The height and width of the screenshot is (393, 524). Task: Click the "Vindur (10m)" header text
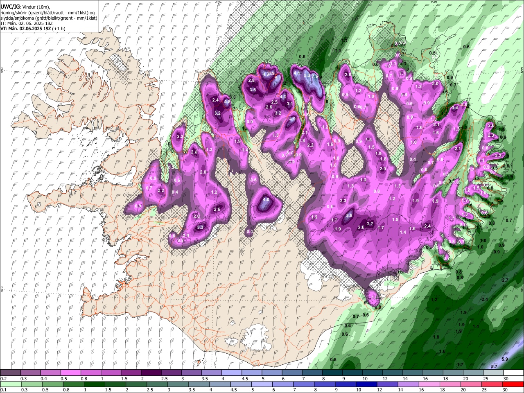tap(36, 7)
